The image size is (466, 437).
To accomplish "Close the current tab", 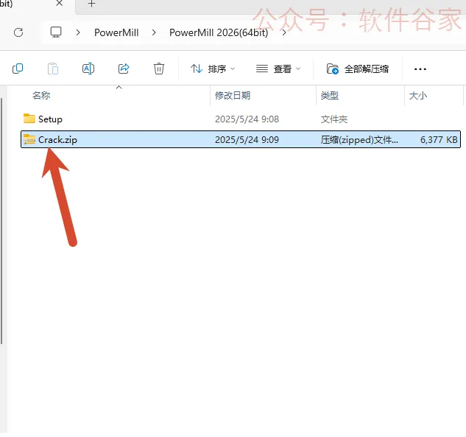I will [60, 3].
